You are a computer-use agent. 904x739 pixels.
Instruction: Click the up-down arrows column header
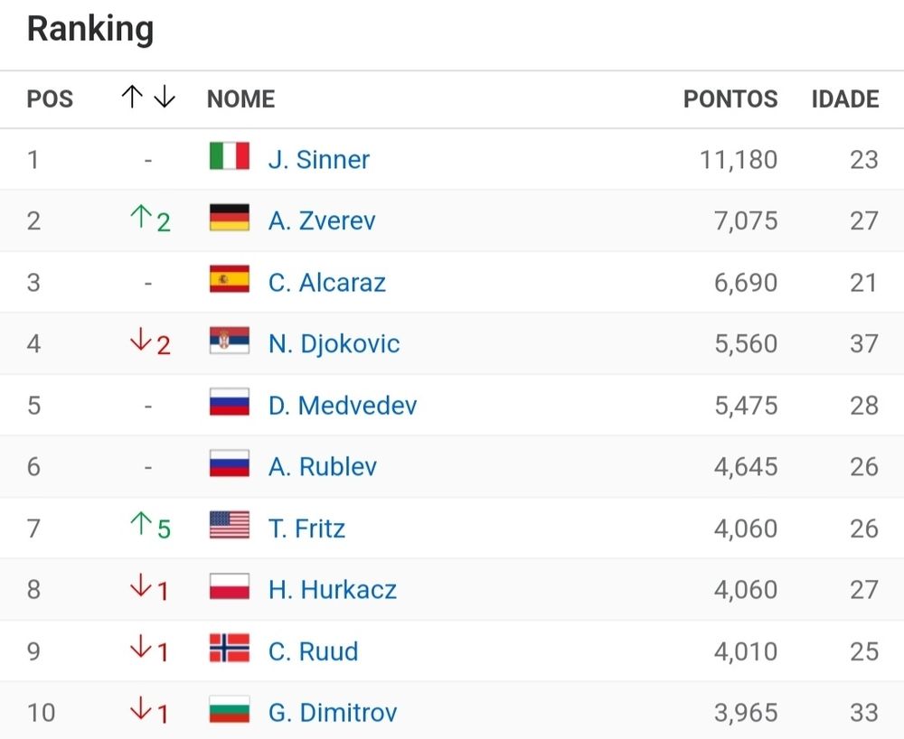(148, 97)
